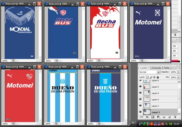Switch to the Paths tab
The height and width of the screenshot is (127, 182).
click(x=166, y=68)
